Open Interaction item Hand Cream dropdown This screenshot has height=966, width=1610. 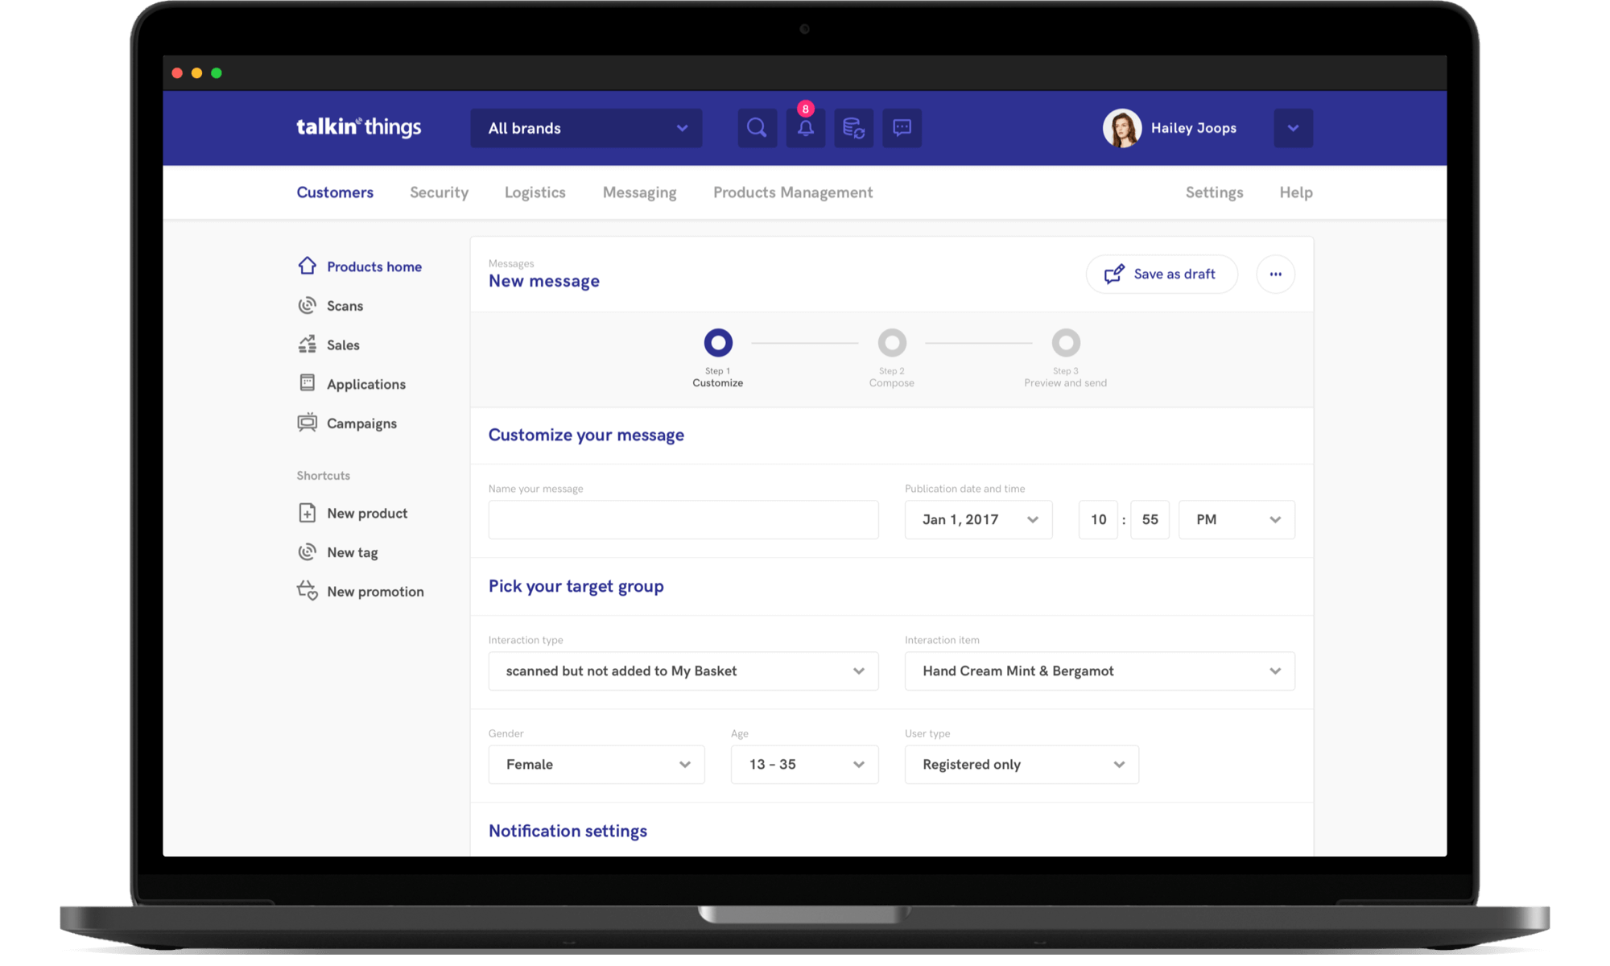click(x=1100, y=671)
